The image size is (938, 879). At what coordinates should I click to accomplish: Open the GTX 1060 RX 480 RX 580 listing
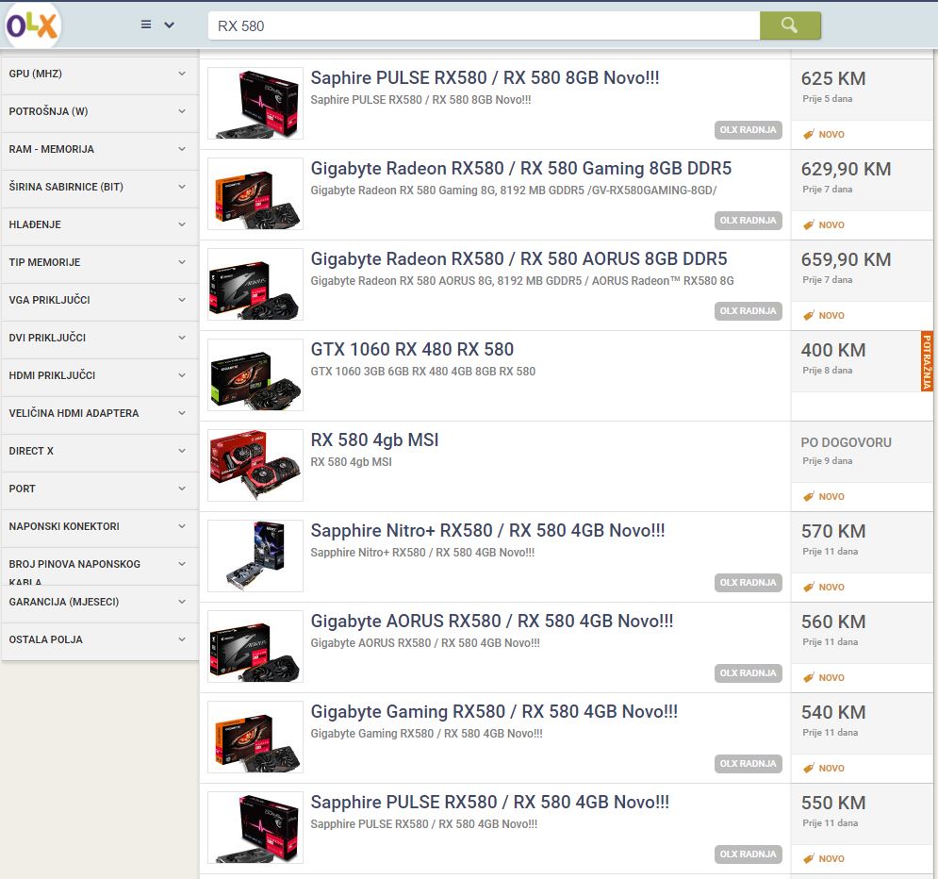tap(412, 350)
